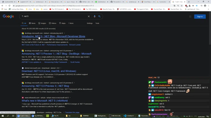This screenshot has width=211, height=118.
Task: Click in the Google search input field
Action: pos(54,16)
